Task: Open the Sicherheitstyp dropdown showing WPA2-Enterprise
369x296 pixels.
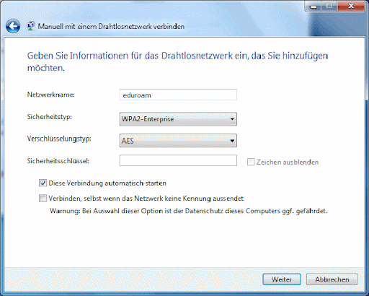Action: tap(178, 119)
